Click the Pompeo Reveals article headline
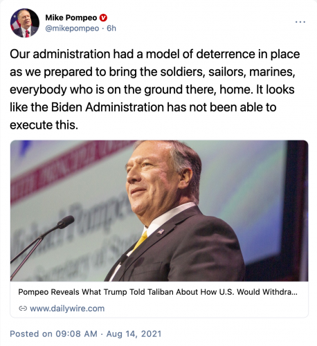This screenshot has height=346, width=317. [x=158, y=292]
